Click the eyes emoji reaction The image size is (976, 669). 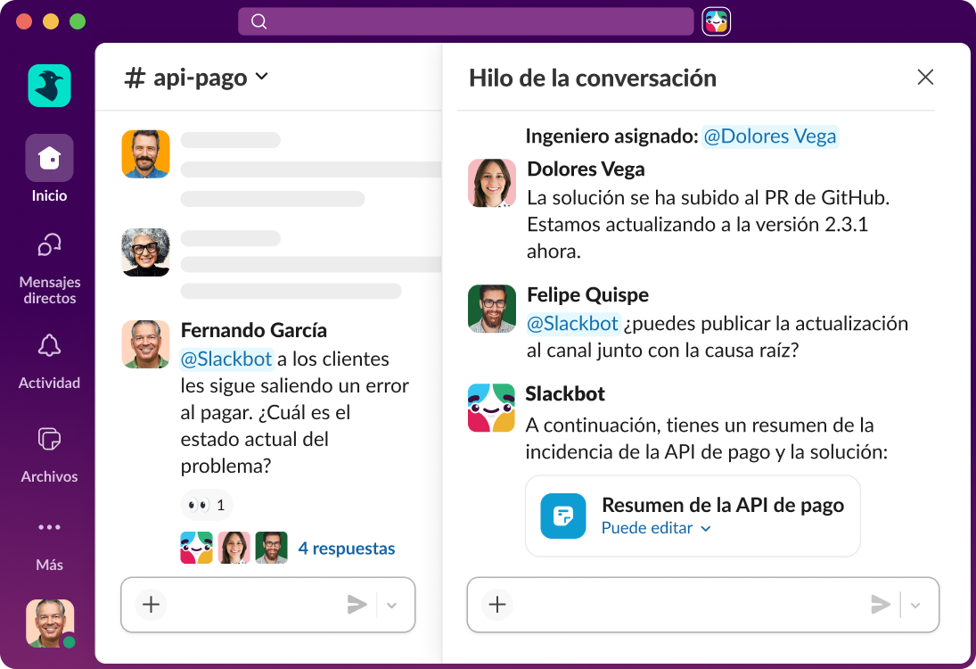(207, 505)
